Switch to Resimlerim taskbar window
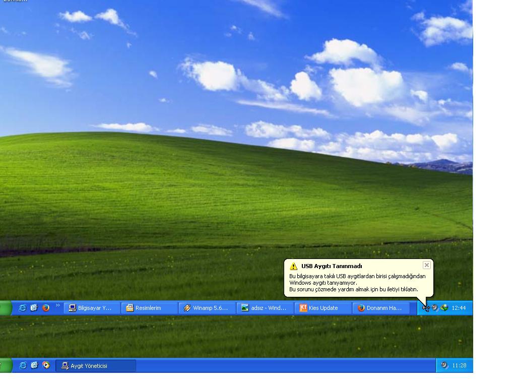Screen dimensions: 516x387 pos(149,308)
